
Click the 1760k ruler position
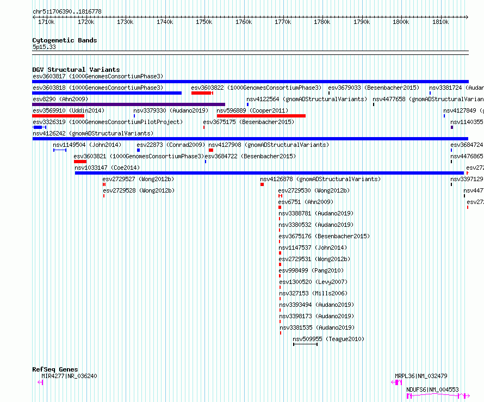tap(244, 22)
